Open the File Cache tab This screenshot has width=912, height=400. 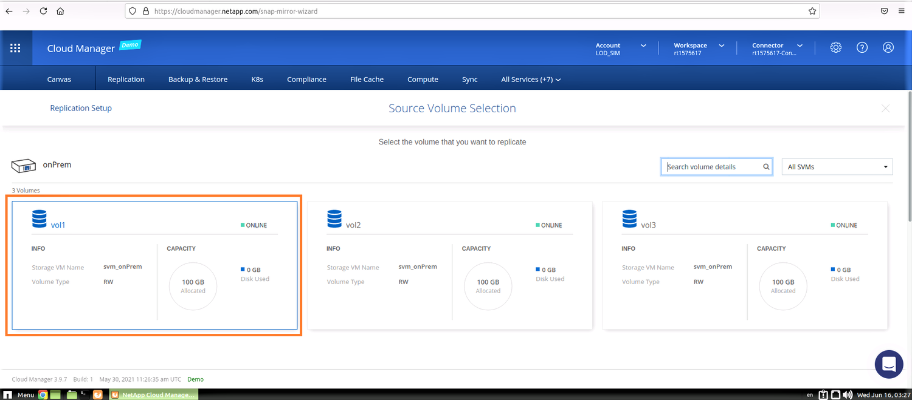(367, 80)
